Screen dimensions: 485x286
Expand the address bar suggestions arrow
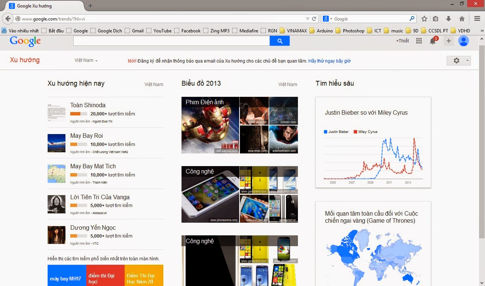pos(307,18)
